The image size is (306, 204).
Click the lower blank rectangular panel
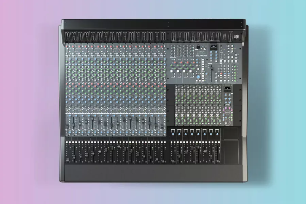(231, 152)
